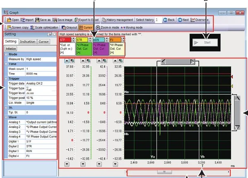Run Scale optimization
The height and width of the screenshot is (178, 248).
point(44,28)
